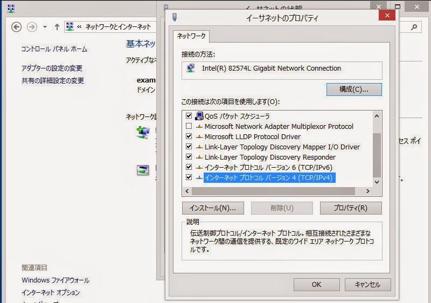The image size is (431, 303).
Task: Click the TCP/IPv4 item icon
Action: (199, 178)
